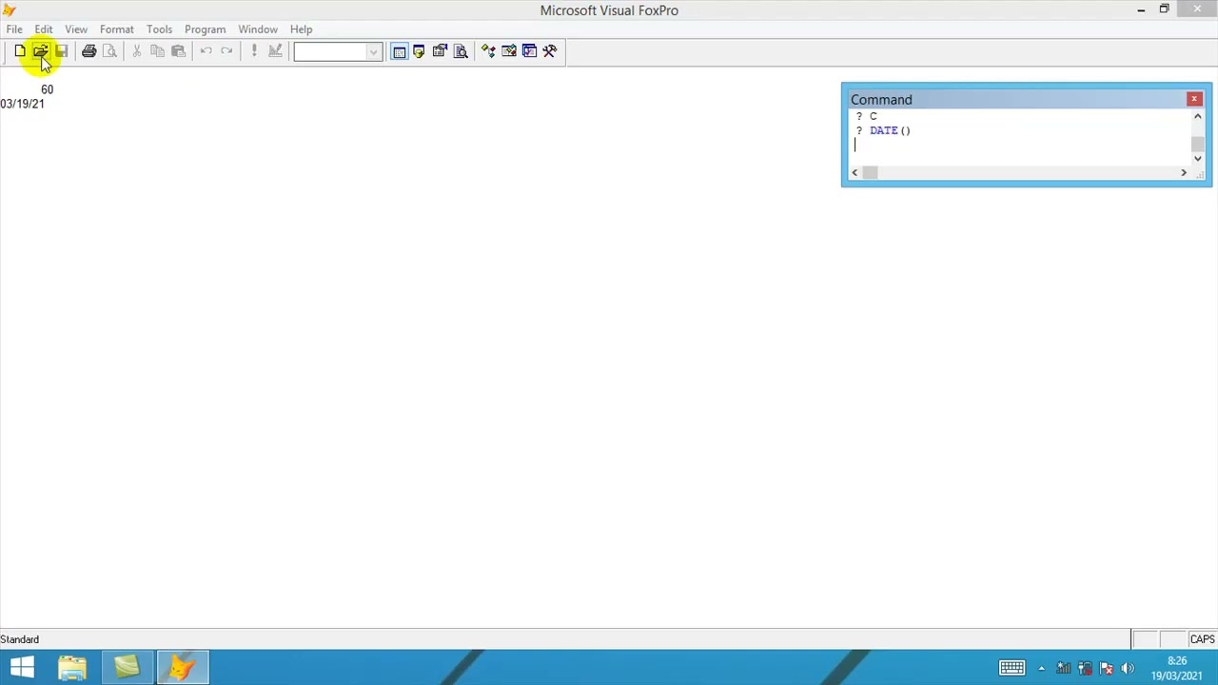The image size is (1218, 685).
Task: Open the Properties window toolbar icon
Action: click(x=441, y=51)
